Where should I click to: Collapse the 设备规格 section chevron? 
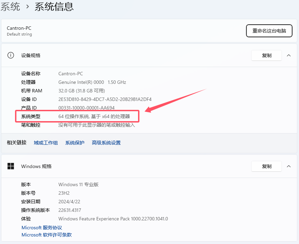(289, 55)
